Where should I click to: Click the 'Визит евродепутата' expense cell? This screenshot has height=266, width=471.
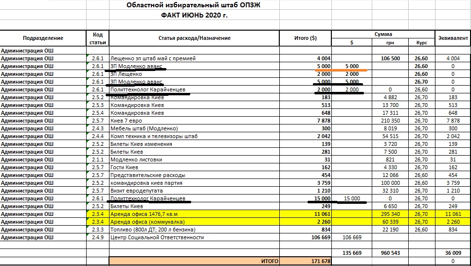[194, 191]
